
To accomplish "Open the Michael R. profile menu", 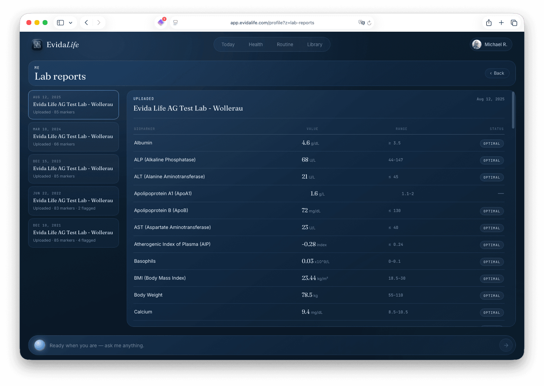I will 491,44.
